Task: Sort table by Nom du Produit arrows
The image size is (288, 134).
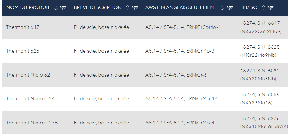Action: pyautogui.click(x=56, y=8)
